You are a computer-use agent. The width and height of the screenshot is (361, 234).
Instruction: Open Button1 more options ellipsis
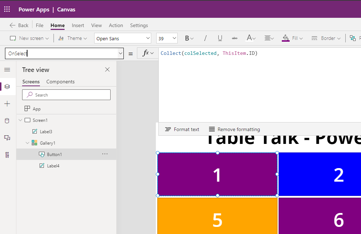(105, 154)
